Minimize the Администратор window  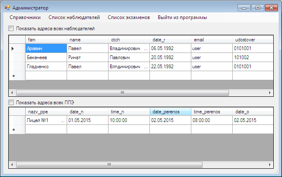(244, 8)
